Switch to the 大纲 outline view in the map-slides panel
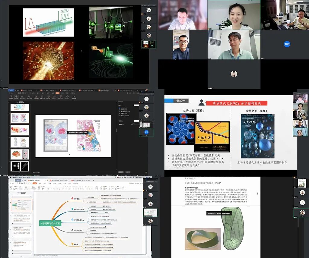This screenshot has height=258, width=309. 17,102
